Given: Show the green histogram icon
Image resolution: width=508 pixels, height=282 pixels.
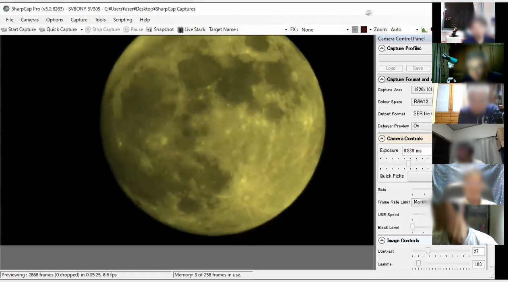Looking at the screenshot, I should 424,29.
